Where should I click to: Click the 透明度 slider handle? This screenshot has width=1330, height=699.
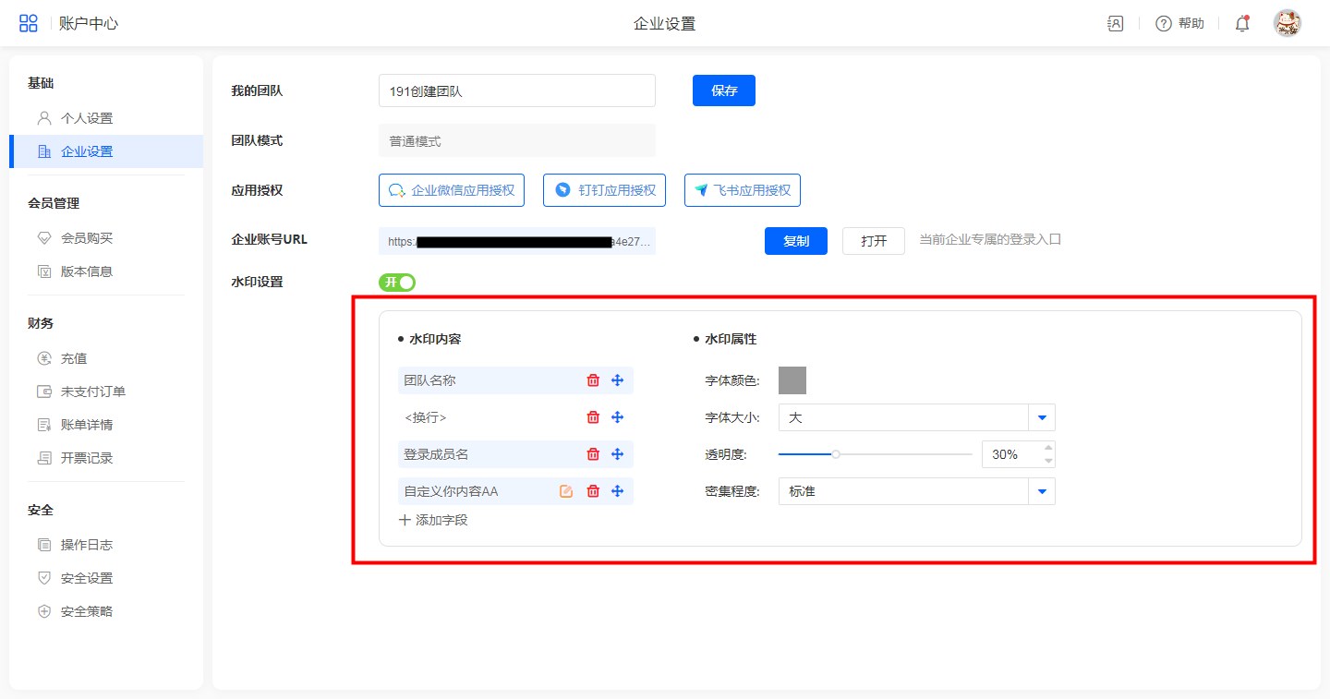pyautogui.click(x=836, y=454)
